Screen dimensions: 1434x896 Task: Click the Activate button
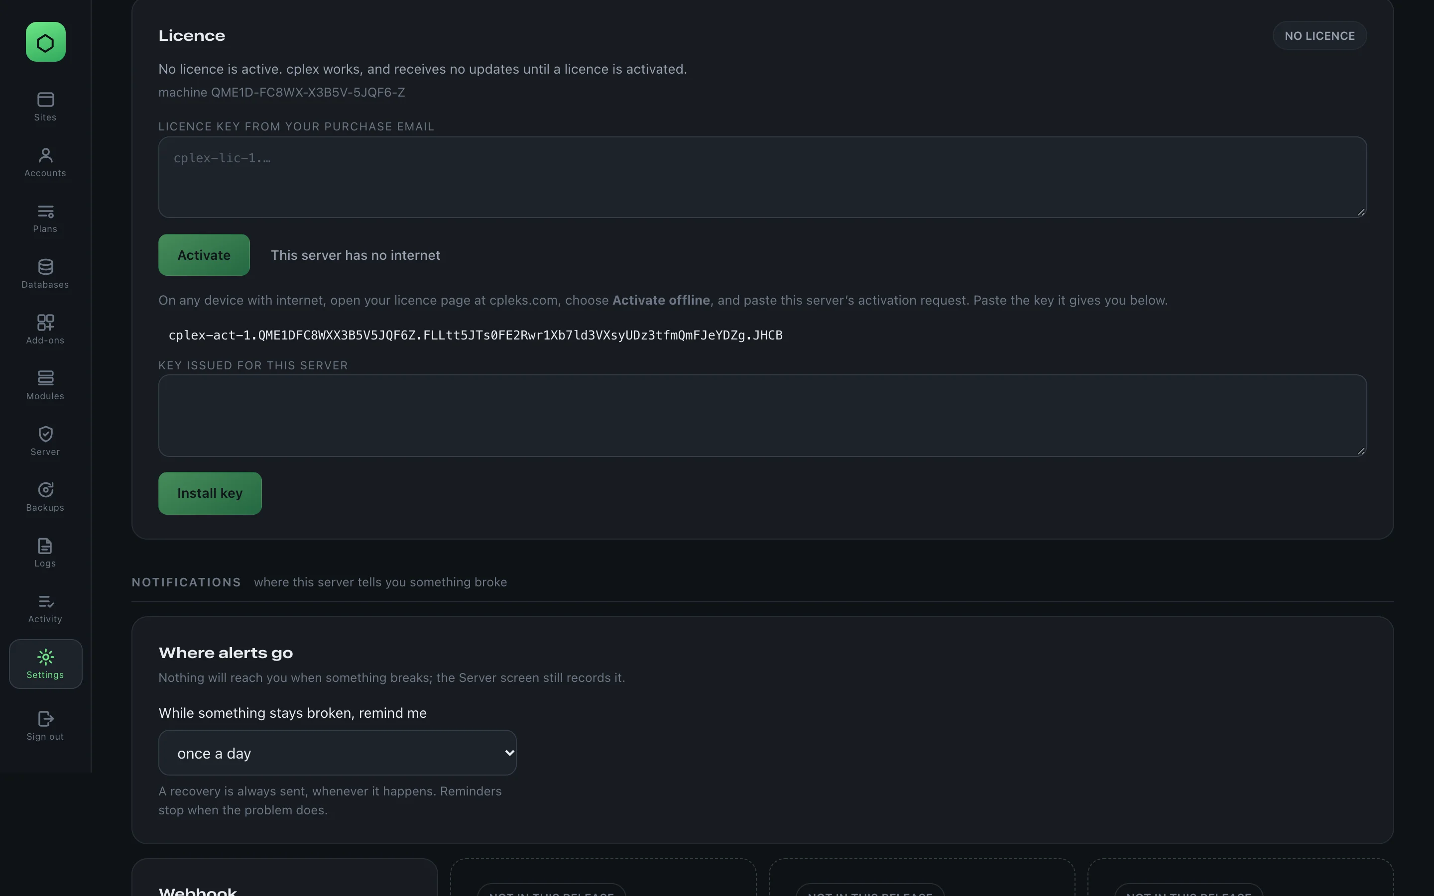[x=204, y=255]
